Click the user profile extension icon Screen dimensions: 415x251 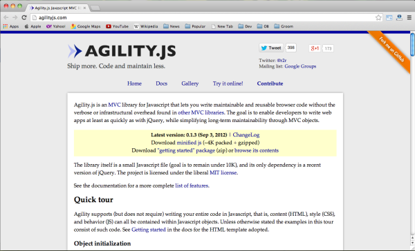point(399,18)
